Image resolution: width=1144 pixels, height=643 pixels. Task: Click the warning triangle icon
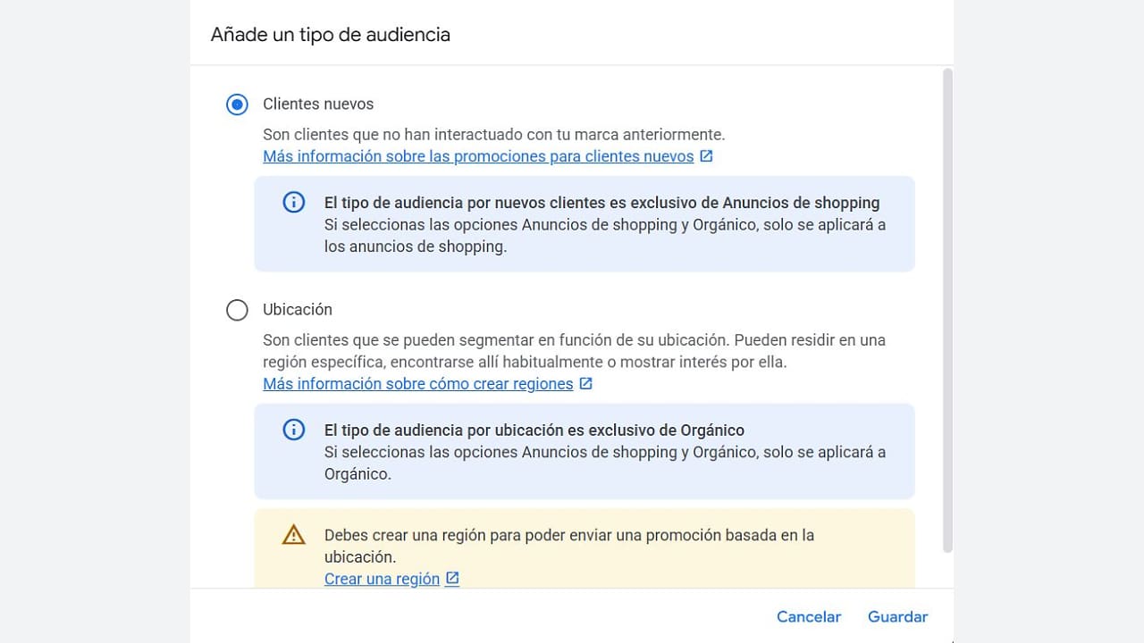[293, 535]
